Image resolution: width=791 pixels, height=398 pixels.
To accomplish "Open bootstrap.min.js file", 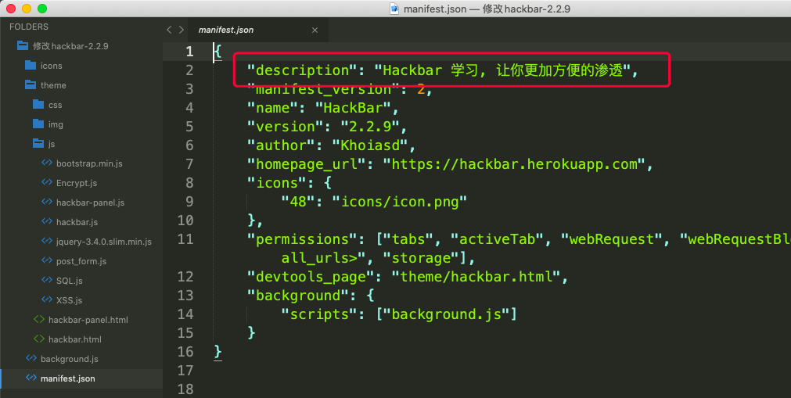I will (x=89, y=163).
